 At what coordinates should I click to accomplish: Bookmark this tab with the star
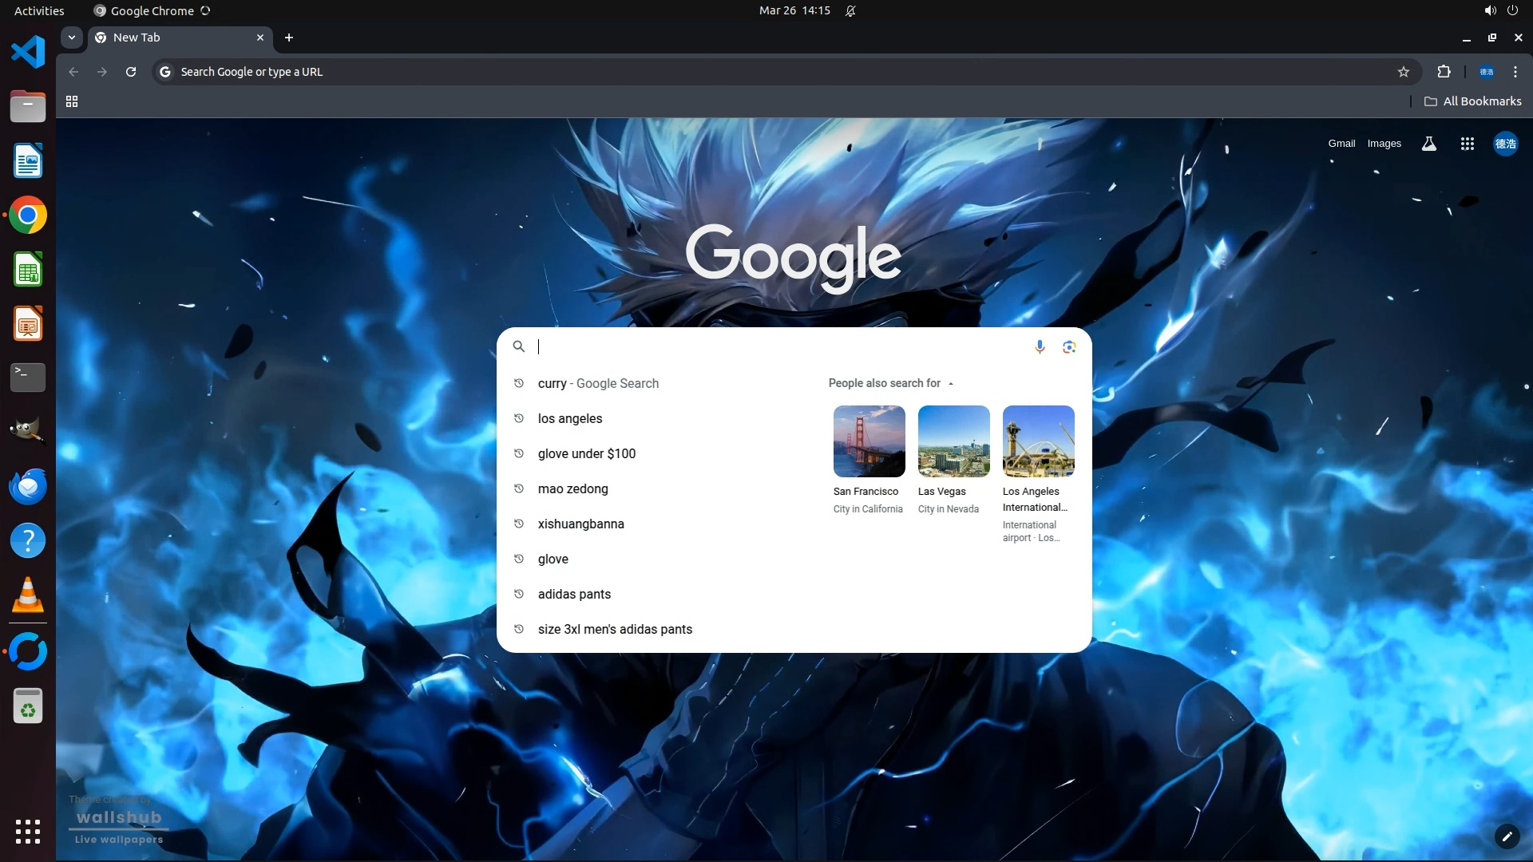pyautogui.click(x=1404, y=72)
